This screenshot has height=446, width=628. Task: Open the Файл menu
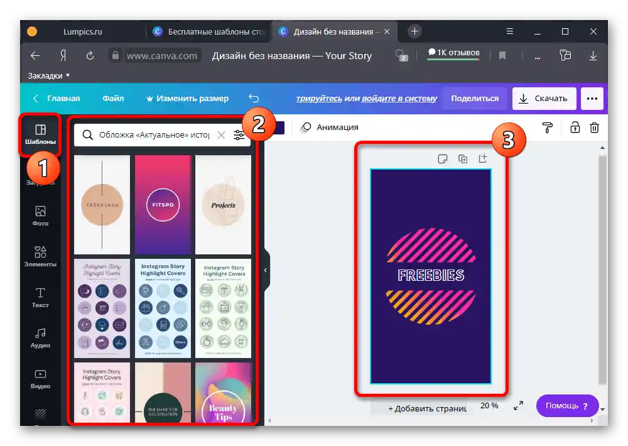click(x=113, y=99)
